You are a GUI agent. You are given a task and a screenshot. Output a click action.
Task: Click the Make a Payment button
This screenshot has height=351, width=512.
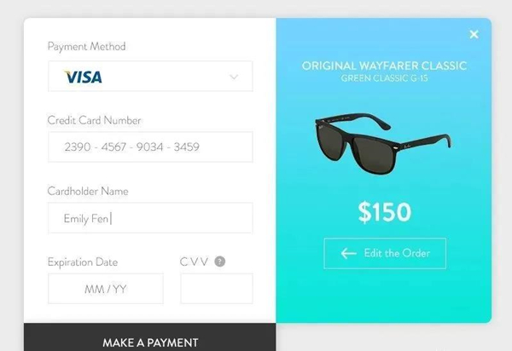tap(150, 337)
